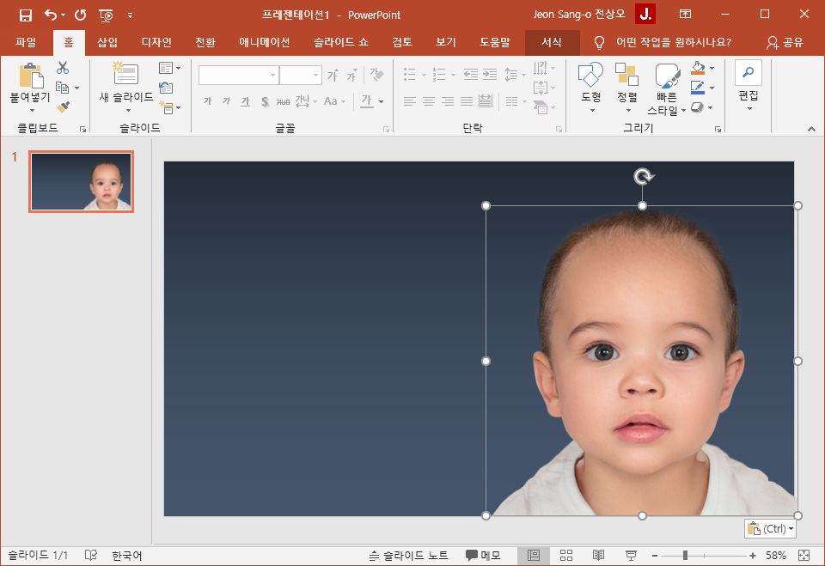This screenshot has height=566, width=825.
Task: Open Shapes gallery icon
Action: [590, 74]
